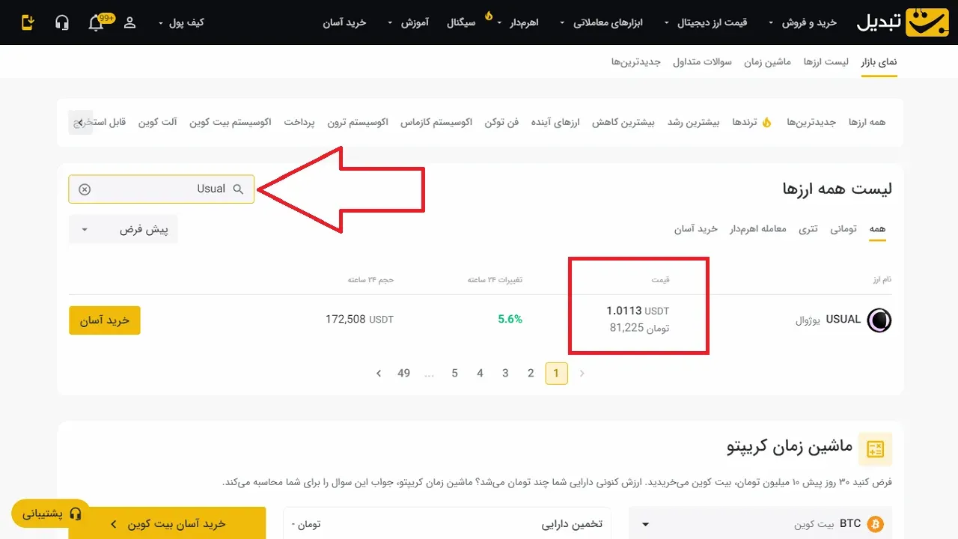Image resolution: width=958 pixels, height=539 pixels.
Task: Select the آلت کوین category
Action: (x=157, y=122)
